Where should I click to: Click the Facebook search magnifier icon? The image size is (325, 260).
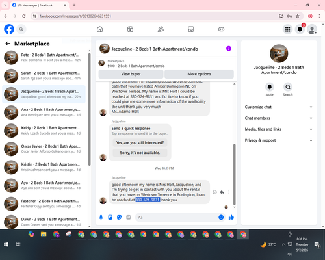pos(21,29)
